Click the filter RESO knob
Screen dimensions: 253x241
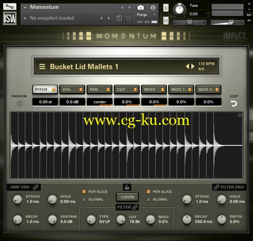click(x=151, y=220)
